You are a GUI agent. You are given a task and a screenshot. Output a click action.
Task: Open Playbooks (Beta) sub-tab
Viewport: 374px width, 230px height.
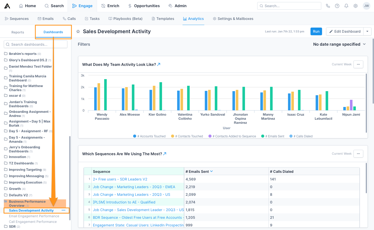[125, 19]
